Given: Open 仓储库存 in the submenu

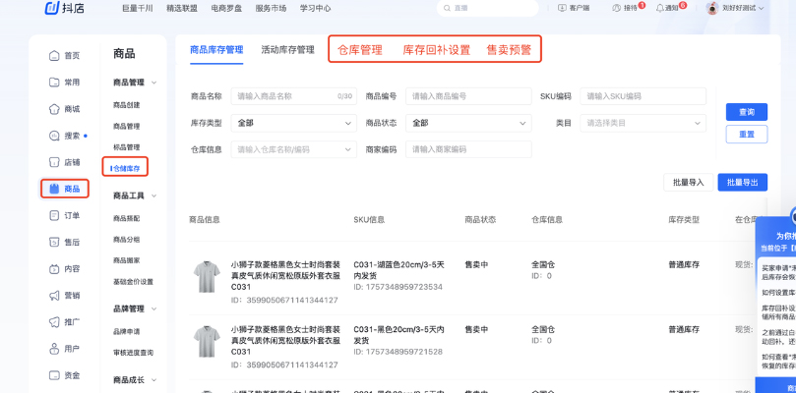Looking at the screenshot, I should [126, 168].
